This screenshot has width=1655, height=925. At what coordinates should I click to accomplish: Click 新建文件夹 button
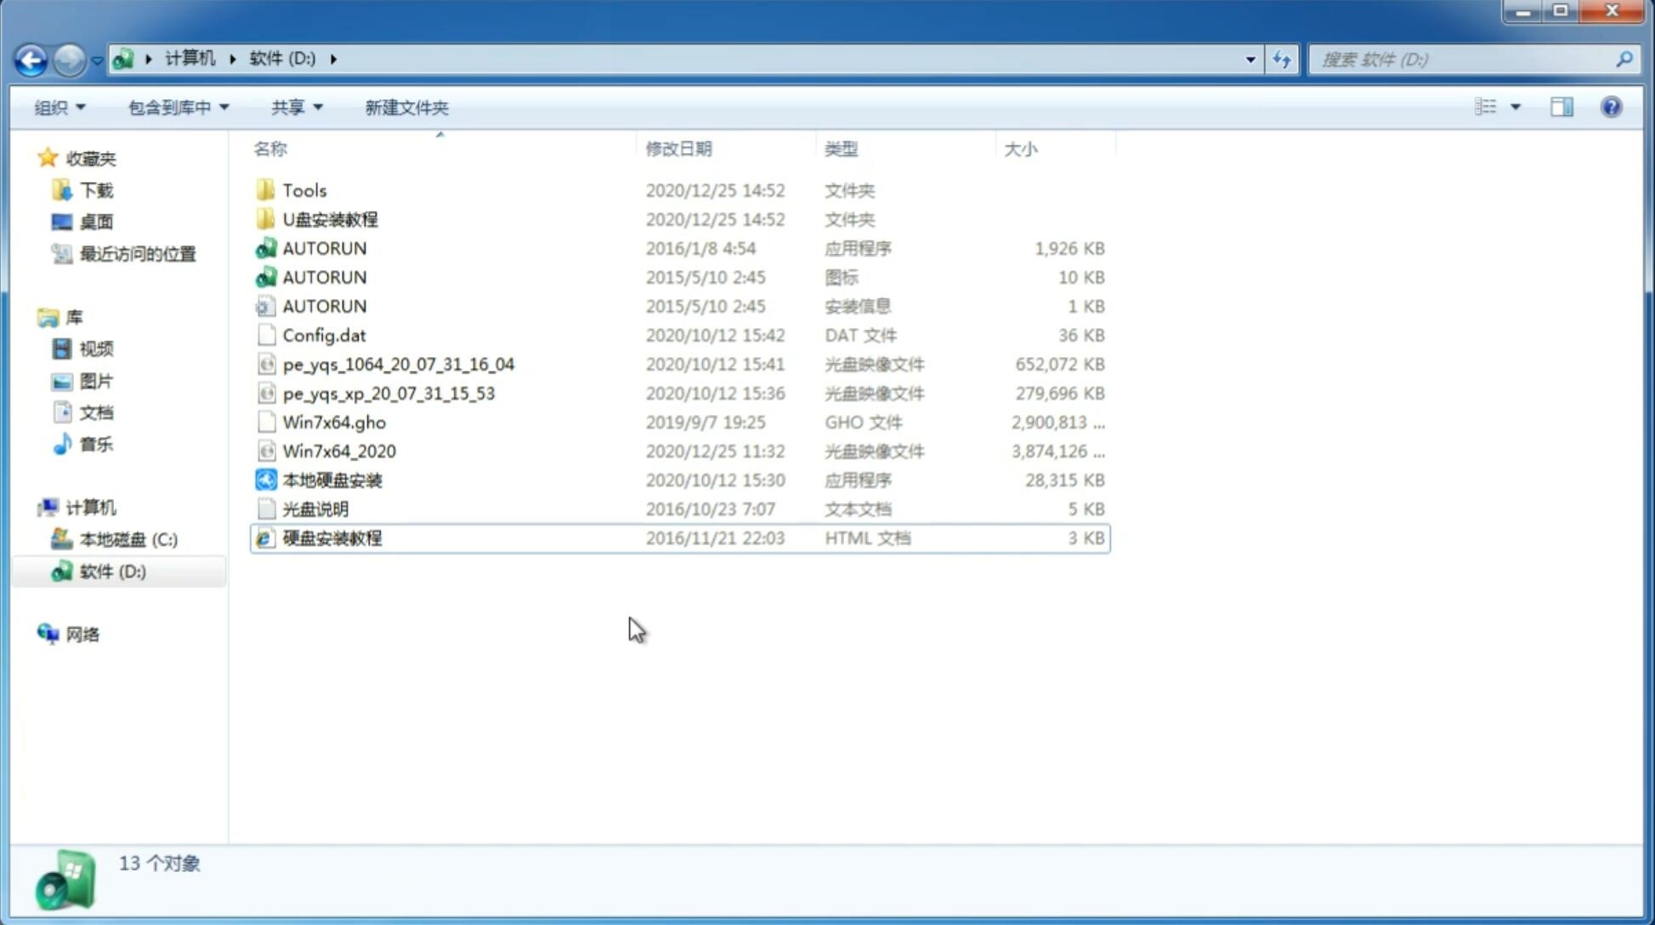[x=407, y=107]
